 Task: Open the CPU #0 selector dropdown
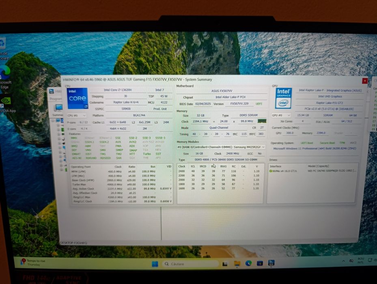click(76, 115)
